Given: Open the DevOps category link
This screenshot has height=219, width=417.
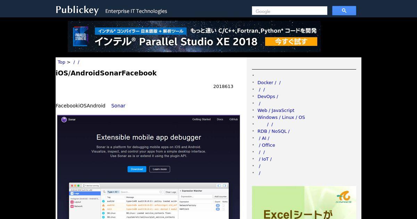Looking at the screenshot, I should pyautogui.click(x=268, y=96).
